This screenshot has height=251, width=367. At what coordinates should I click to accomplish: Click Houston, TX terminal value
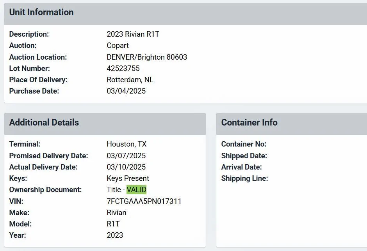pos(126,144)
